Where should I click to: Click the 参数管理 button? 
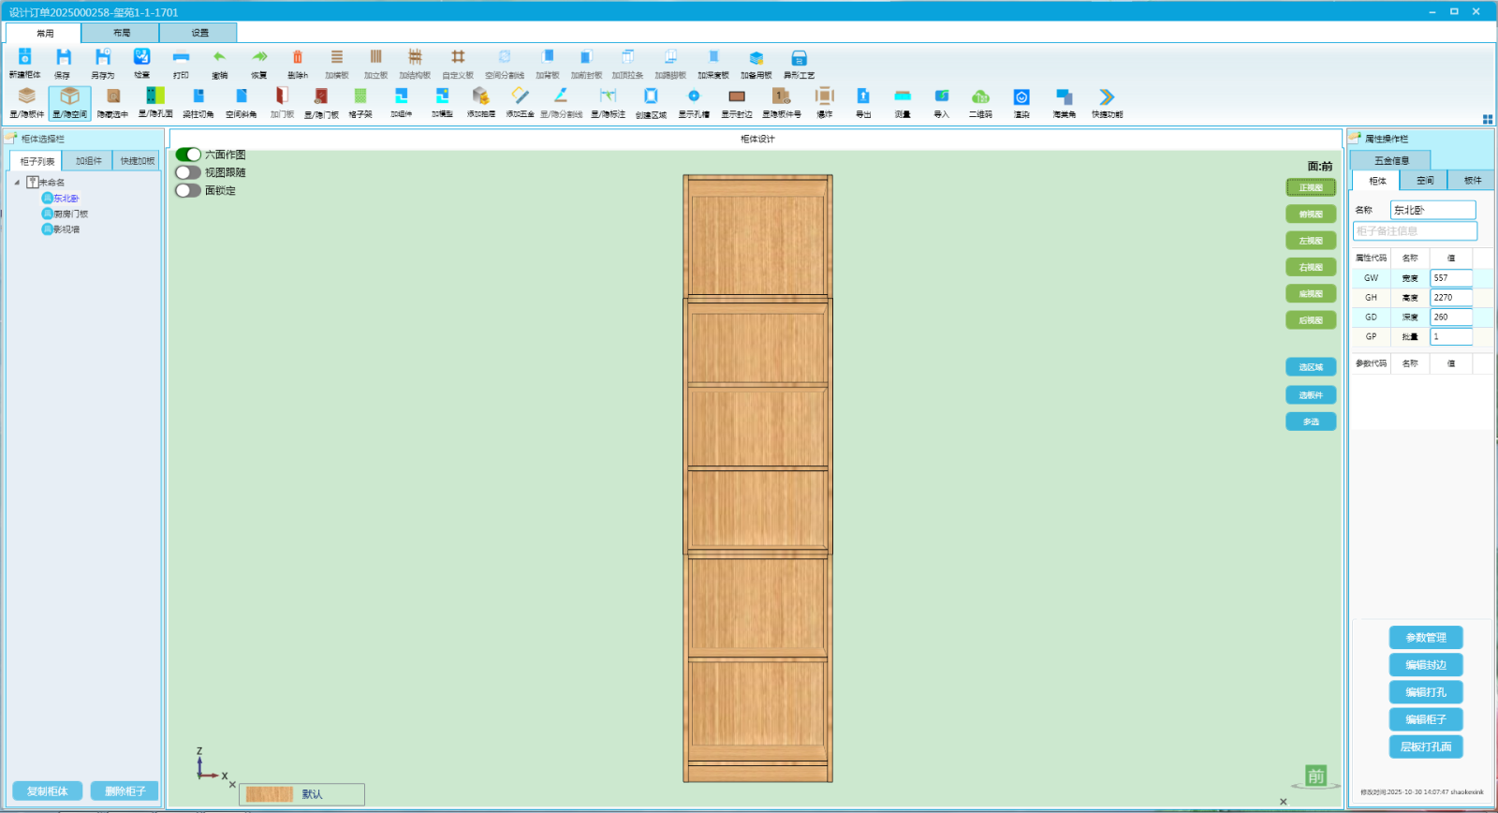tap(1425, 638)
